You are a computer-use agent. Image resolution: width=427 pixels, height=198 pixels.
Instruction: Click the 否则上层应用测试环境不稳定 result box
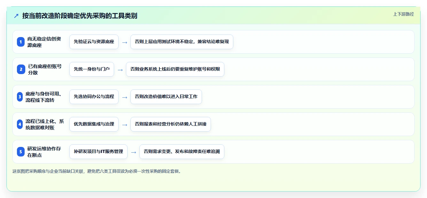182,42
